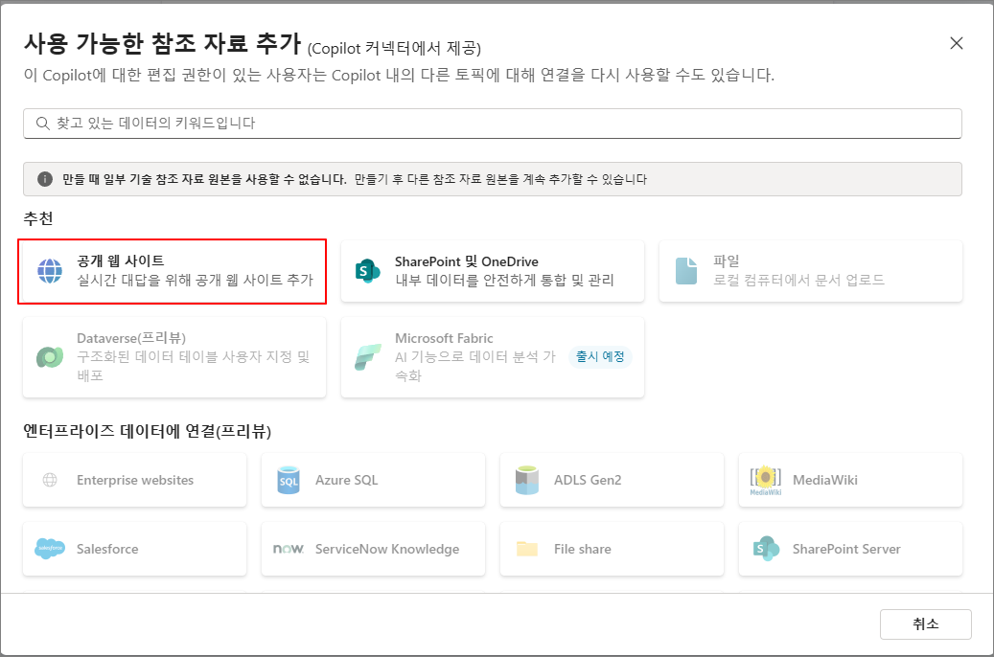The height and width of the screenshot is (657, 994).
Task: Click the SharePoint Server icon
Action: click(766, 549)
